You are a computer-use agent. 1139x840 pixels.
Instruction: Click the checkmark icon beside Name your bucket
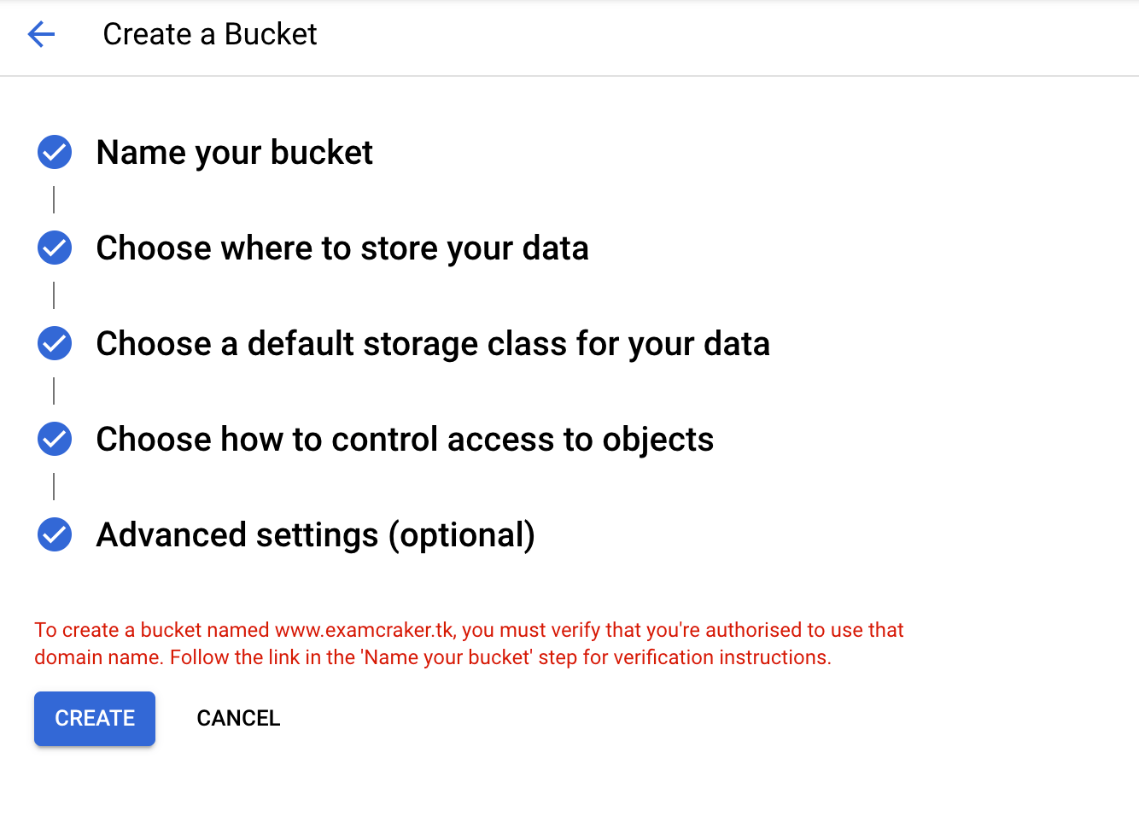pyautogui.click(x=55, y=153)
